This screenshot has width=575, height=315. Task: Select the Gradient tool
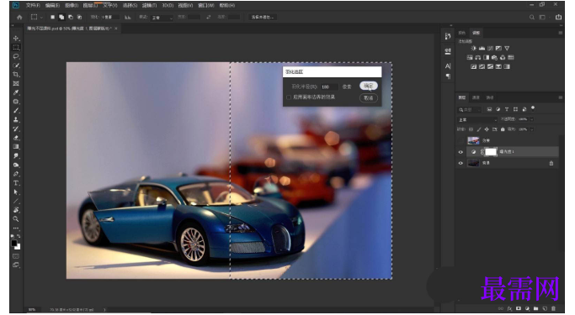[x=16, y=147]
